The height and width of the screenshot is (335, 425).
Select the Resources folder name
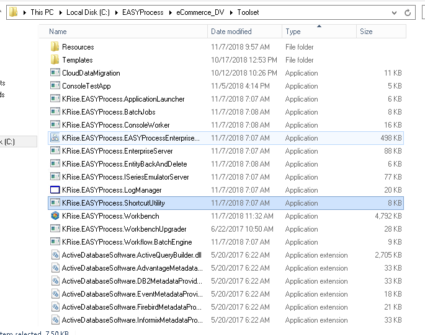coord(78,47)
